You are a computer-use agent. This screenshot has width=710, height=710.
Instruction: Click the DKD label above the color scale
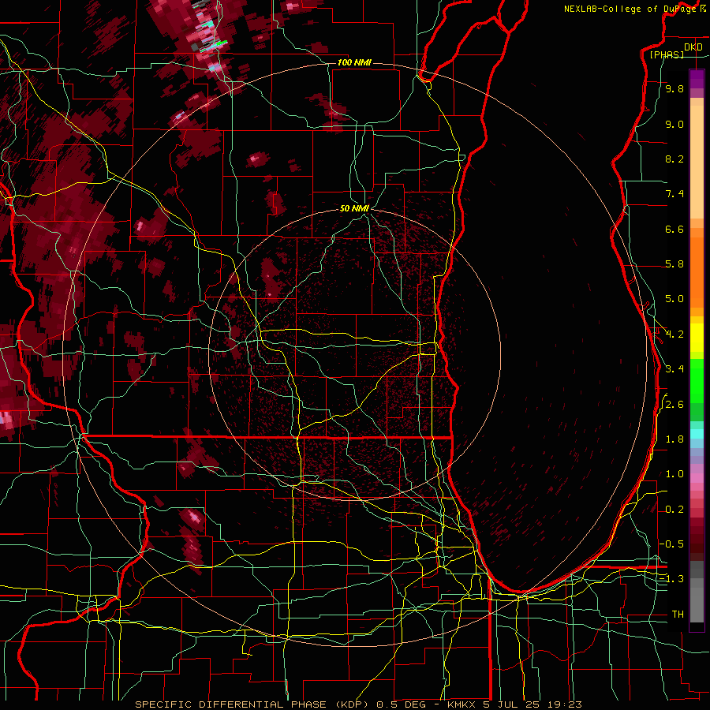click(693, 47)
